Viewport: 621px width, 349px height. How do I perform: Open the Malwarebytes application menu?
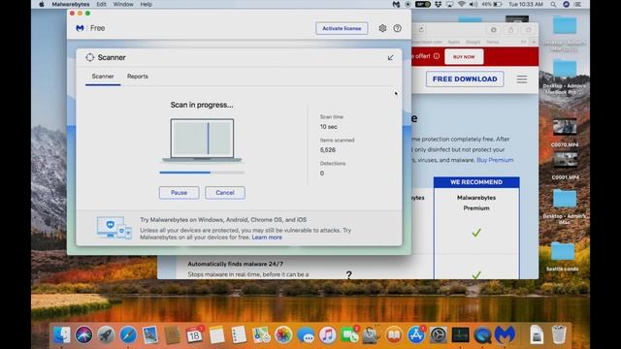coord(71,4)
